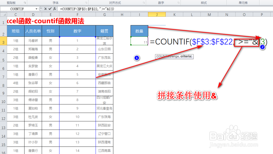Click the 湖南岳阳 hometown cell
Viewport: 273px width, 154px height.
[105, 91]
